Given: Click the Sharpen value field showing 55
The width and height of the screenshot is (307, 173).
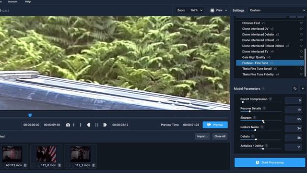Looking at the screenshot, I should (293, 119).
